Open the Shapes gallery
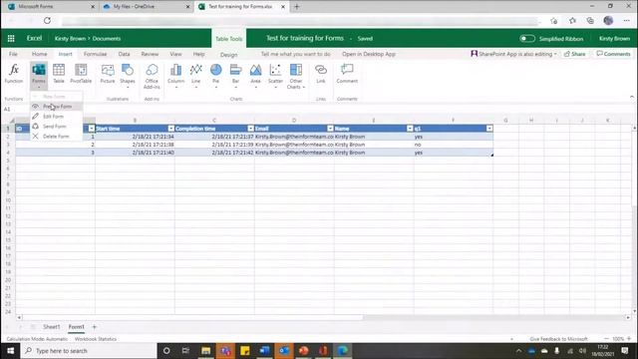The image size is (638, 359). pos(128,76)
